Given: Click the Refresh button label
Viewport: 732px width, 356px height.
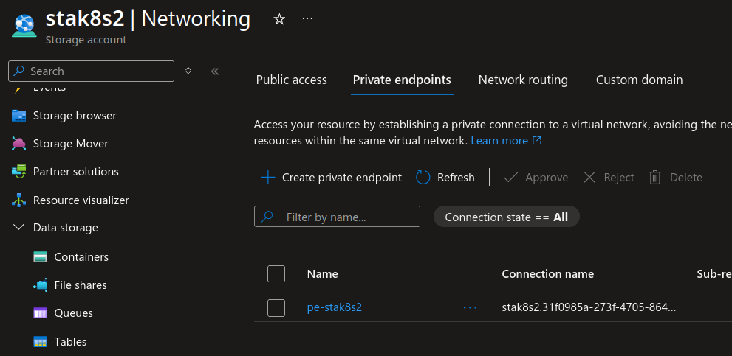Looking at the screenshot, I should [456, 178].
